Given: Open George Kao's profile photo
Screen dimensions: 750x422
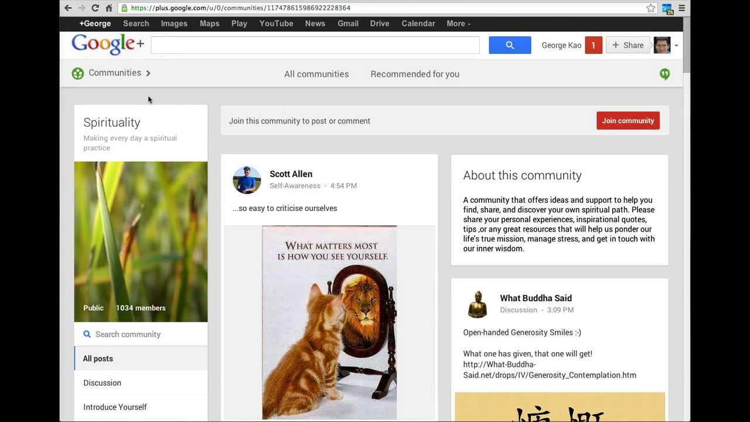Looking at the screenshot, I should 662,45.
